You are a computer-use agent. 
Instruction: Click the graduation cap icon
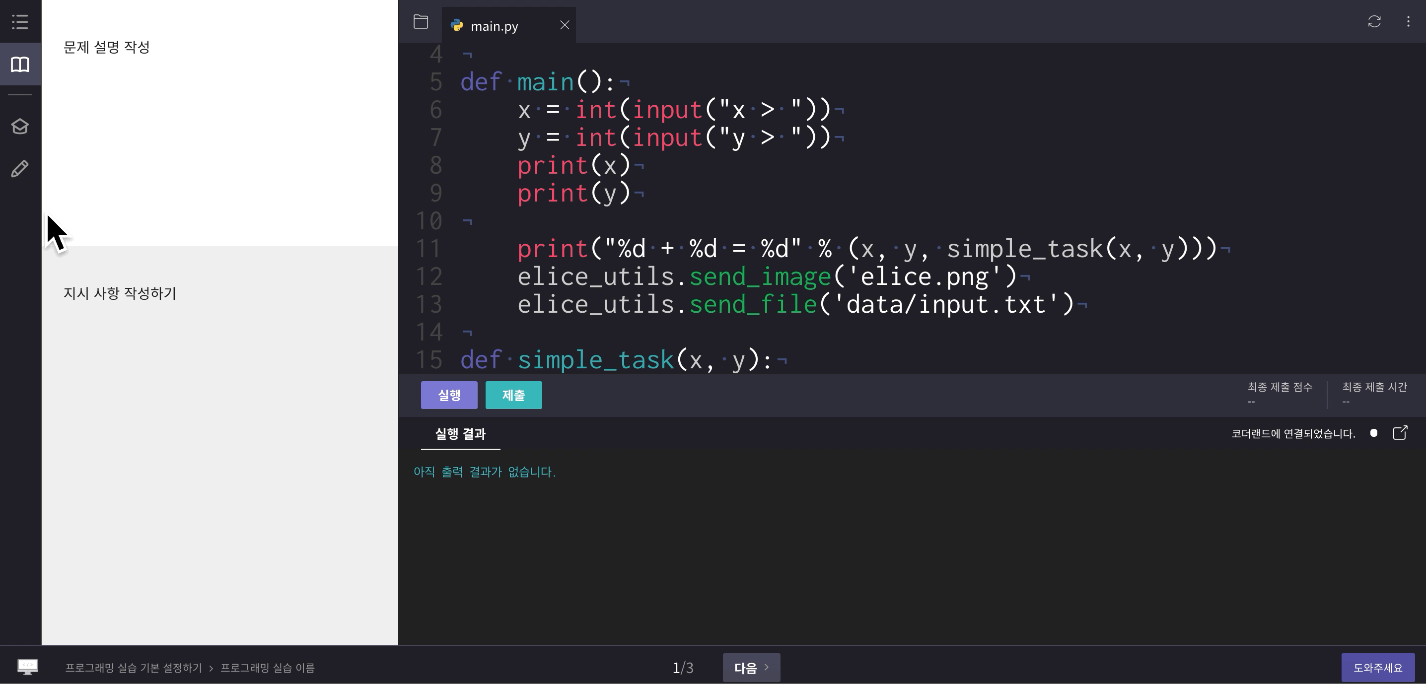coord(20,127)
